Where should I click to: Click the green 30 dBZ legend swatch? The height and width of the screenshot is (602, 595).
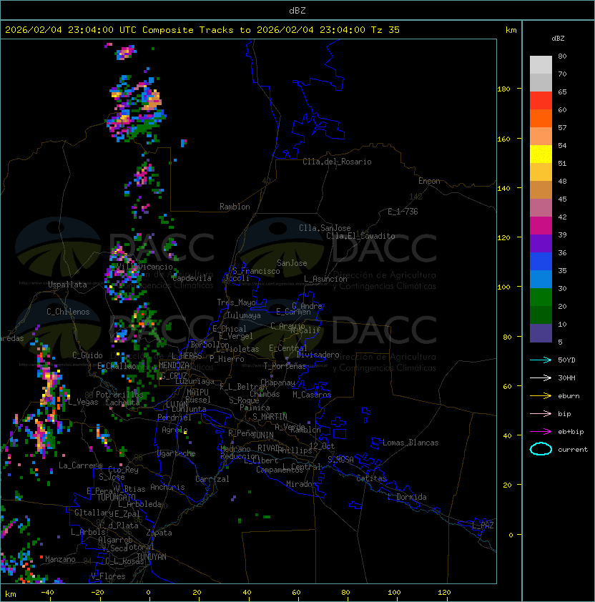click(541, 297)
